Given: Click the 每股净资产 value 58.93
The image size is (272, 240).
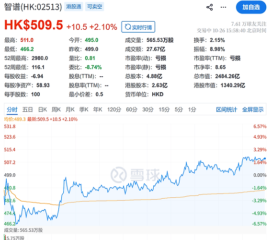Looking at the screenshot, I should pyautogui.click(x=43, y=85).
